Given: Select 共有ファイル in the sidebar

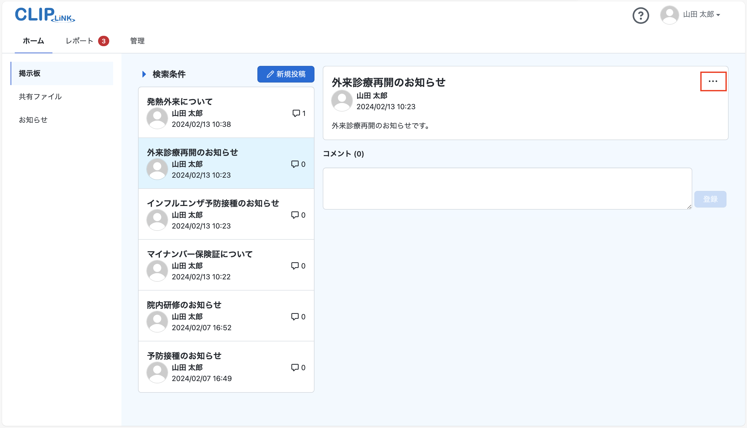Looking at the screenshot, I should [x=40, y=97].
